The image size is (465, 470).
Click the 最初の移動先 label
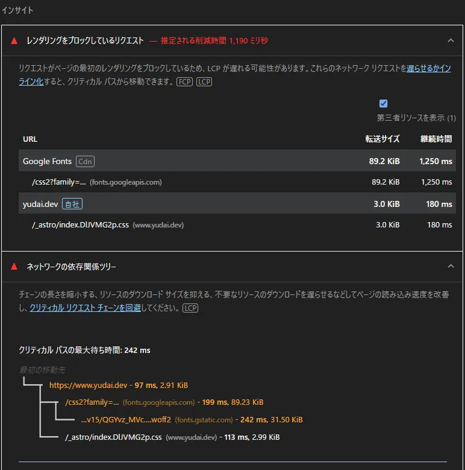coord(42,370)
